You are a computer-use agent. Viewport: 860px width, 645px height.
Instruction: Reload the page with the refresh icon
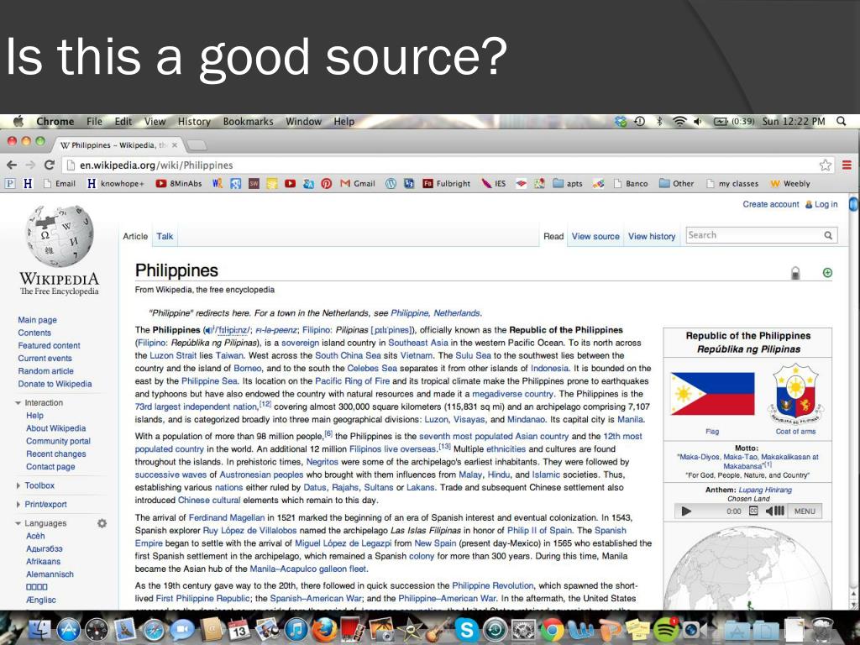point(50,165)
